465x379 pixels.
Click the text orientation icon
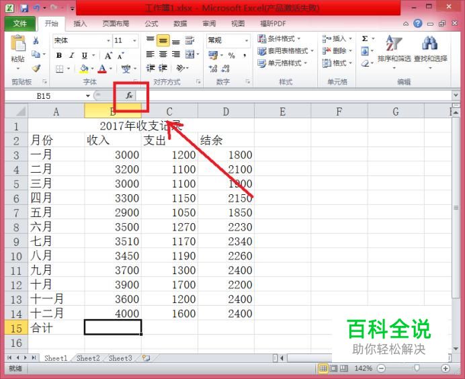tap(180, 69)
